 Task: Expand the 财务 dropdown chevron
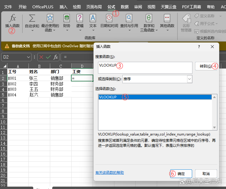[x=67, y=30]
